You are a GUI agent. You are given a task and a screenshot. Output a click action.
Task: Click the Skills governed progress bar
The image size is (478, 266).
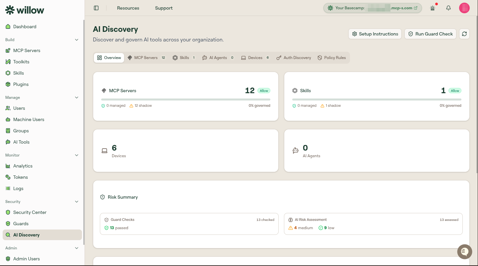click(377, 100)
